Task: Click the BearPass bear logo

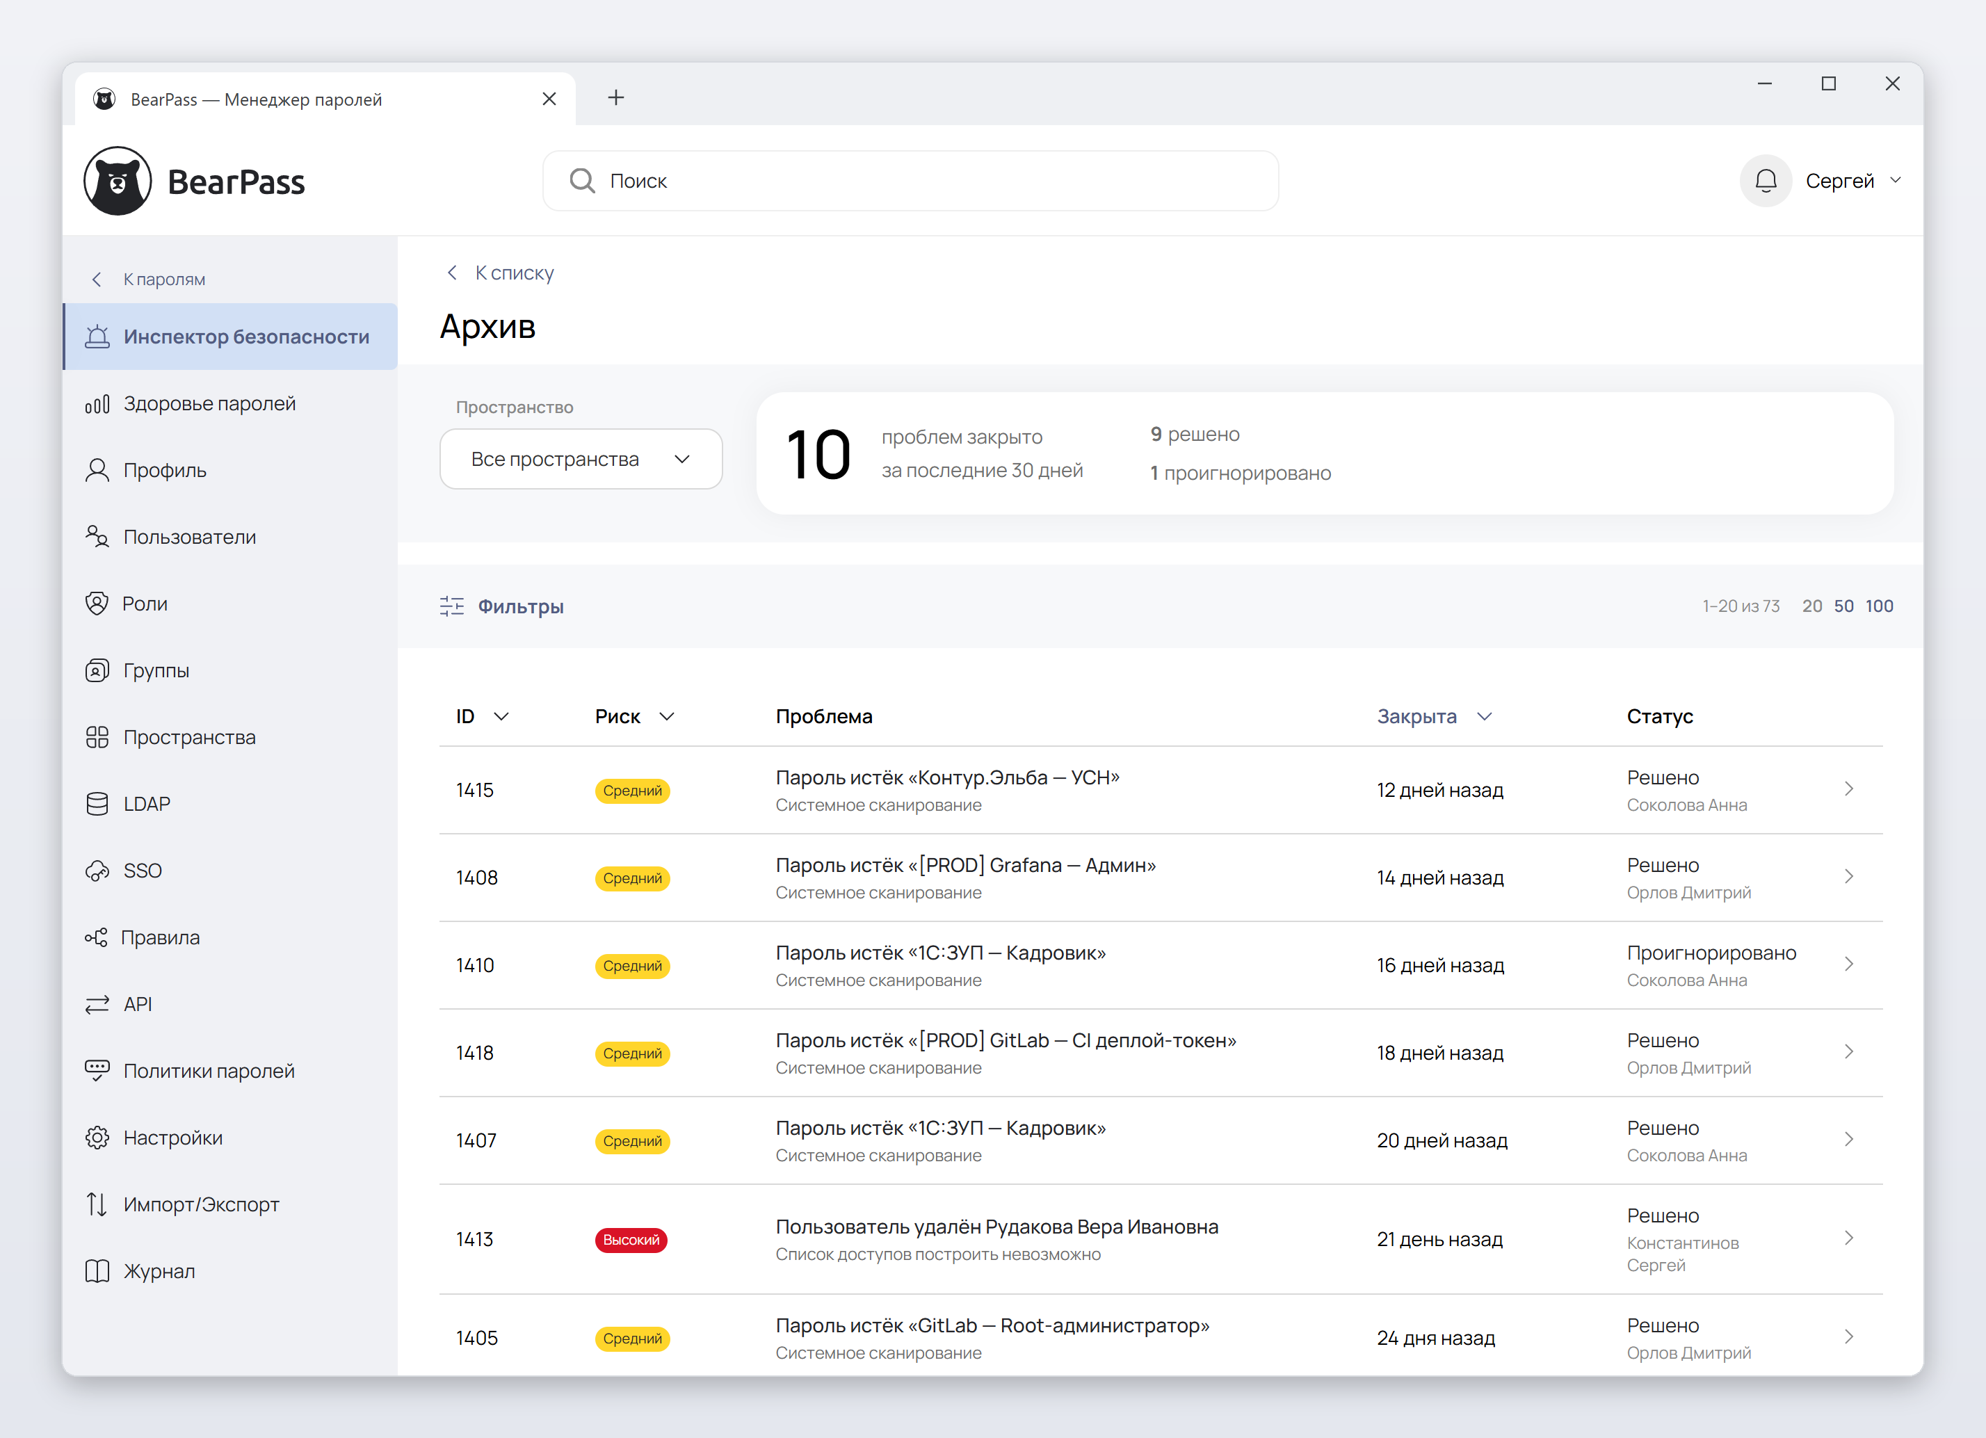Action: pyautogui.click(x=118, y=180)
